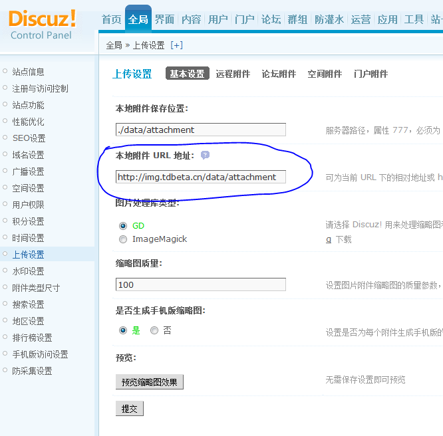This screenshot has width=443, height=436.
Task: Click the 本地附件 URL 地址 input field
Action: click(x=200, y=177)
